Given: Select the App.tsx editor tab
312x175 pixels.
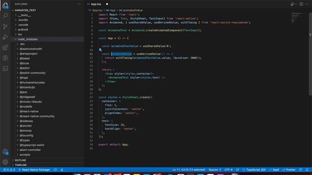Looking at the screenshot, I should click(x=96, y=4).
